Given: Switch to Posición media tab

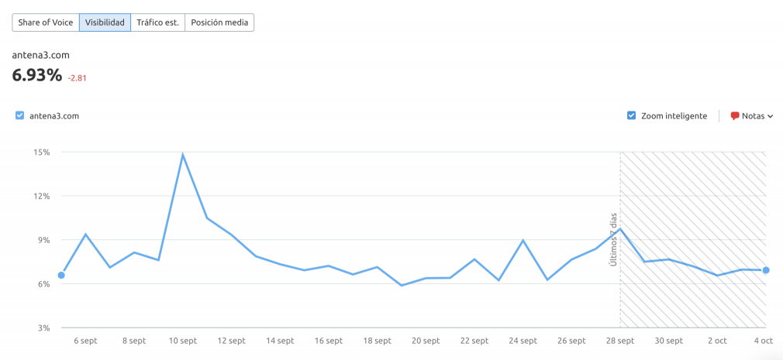Looking at the screenshot, I should pos(219,22).
